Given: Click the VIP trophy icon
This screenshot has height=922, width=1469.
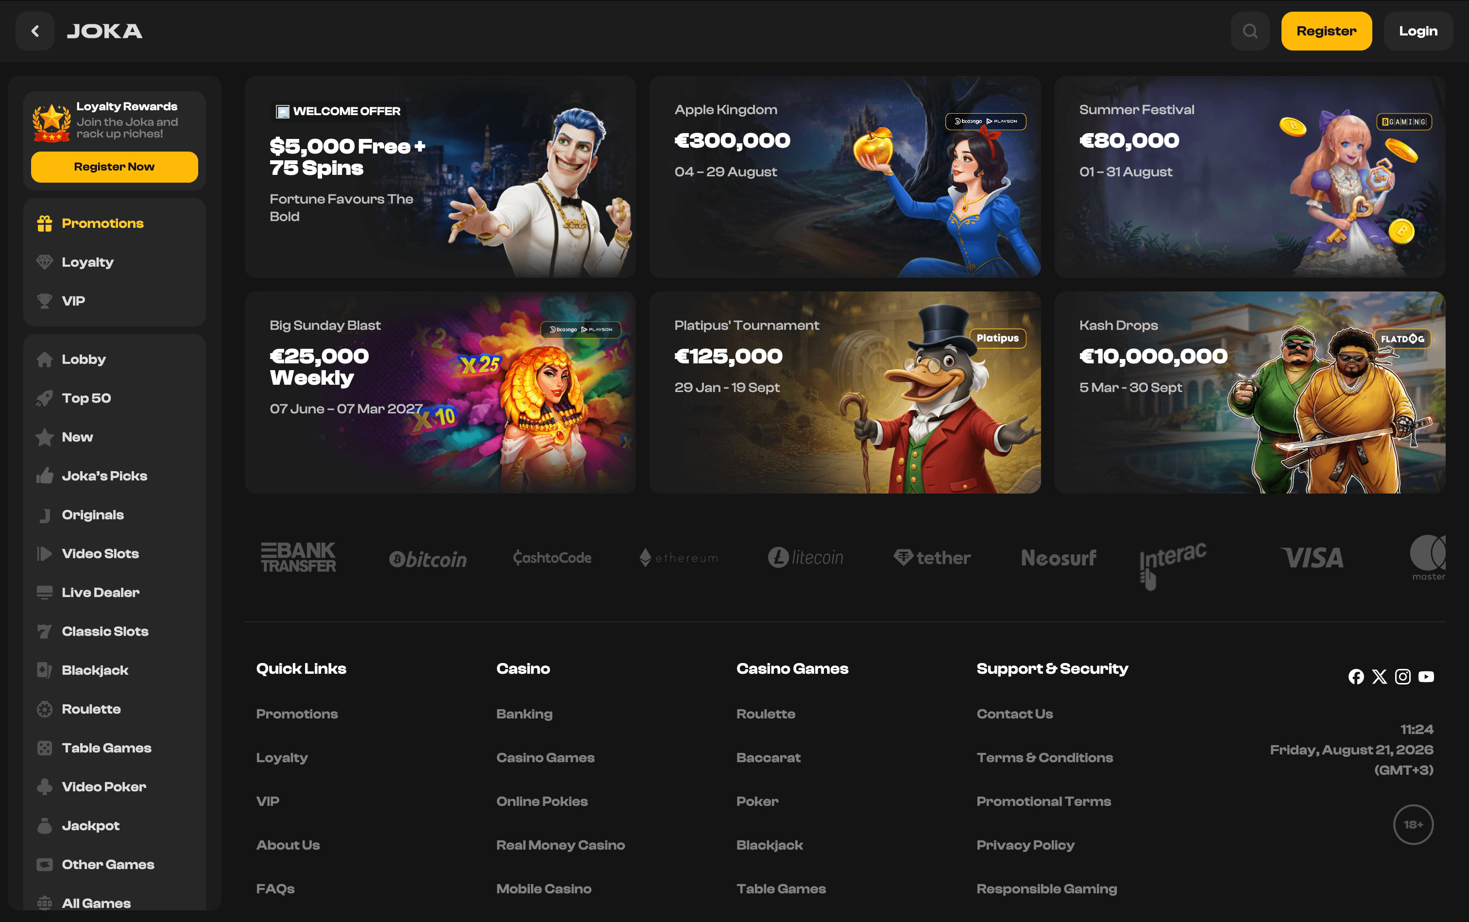Looking at the screenshot, I should pyautogui.click(x=45, y=301).
